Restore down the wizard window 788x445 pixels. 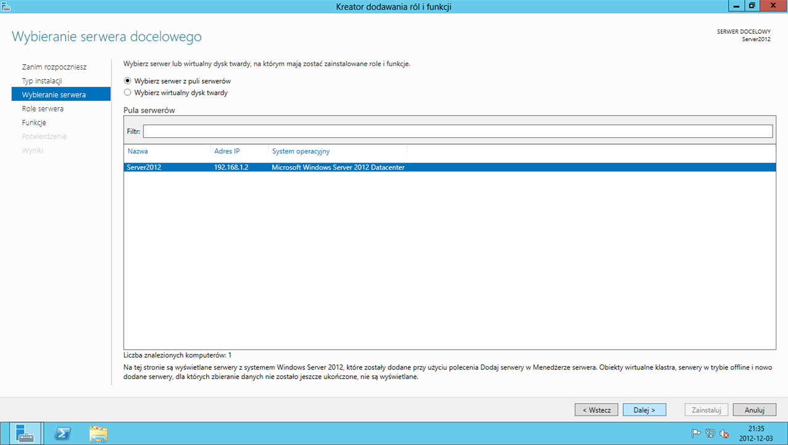click(x=752, y=6)
